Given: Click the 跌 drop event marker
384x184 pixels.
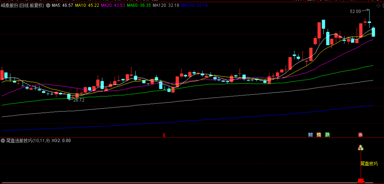Looking at the screenshot, I should (328, 135).
